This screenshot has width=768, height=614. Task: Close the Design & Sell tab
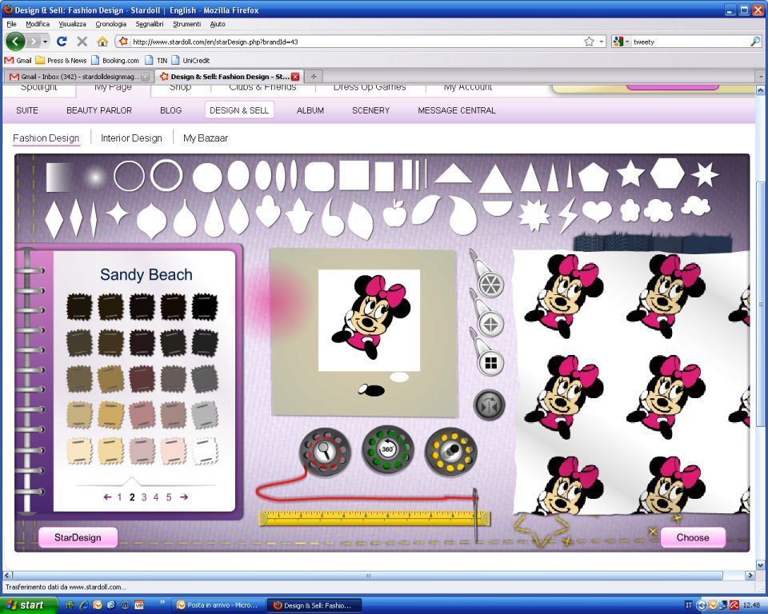pyautogui.click(x=295, y=77)
